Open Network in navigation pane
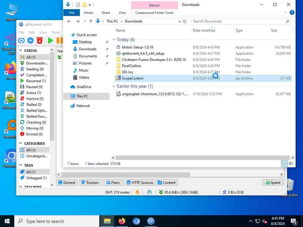This screenshot has width=303, height=227. 83,106
